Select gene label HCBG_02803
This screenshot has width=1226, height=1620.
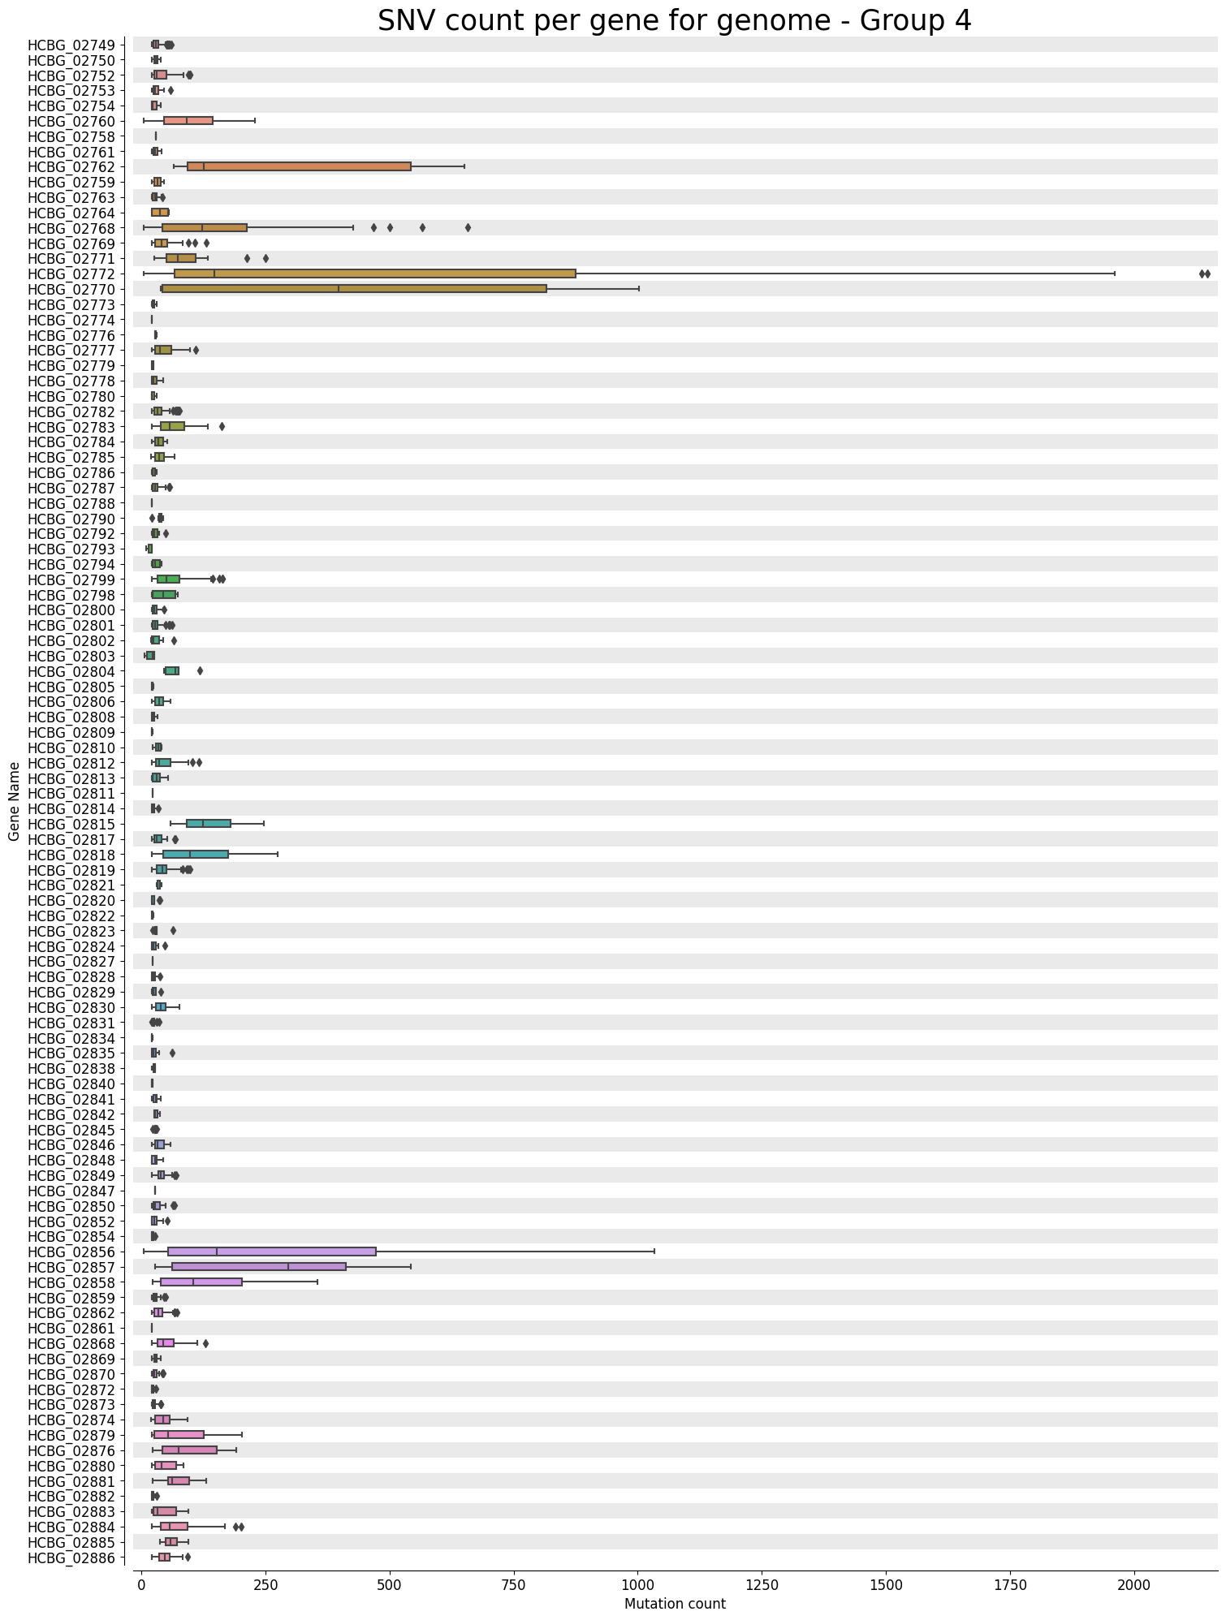pos(65,656)
